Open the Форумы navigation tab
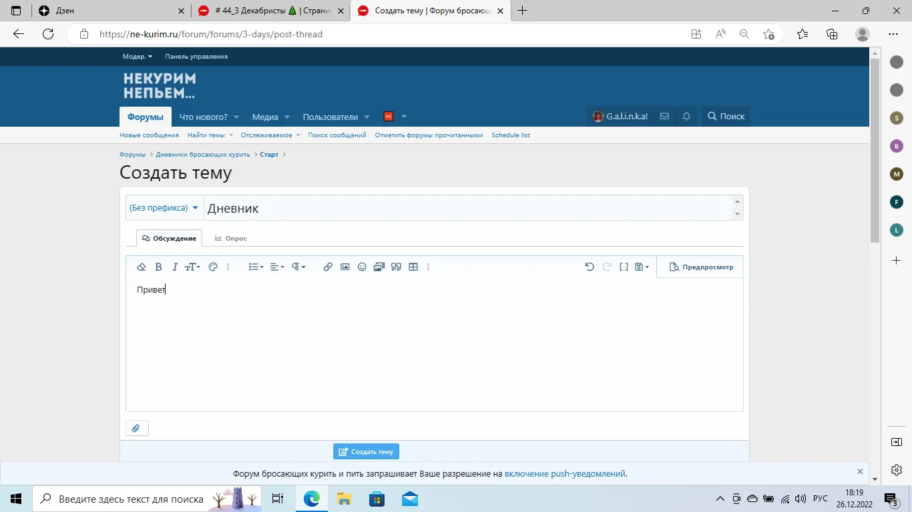 point(146,117)
